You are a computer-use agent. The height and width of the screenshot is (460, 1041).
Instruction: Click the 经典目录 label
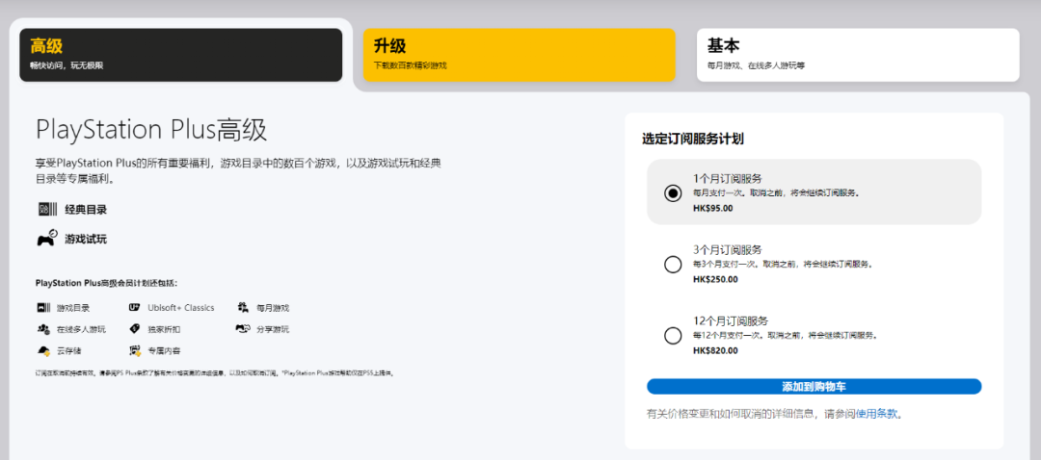coord(86,210)
